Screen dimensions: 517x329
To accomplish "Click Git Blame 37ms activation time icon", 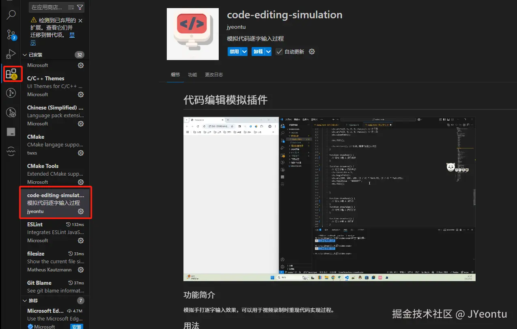I will click(71, 283).
